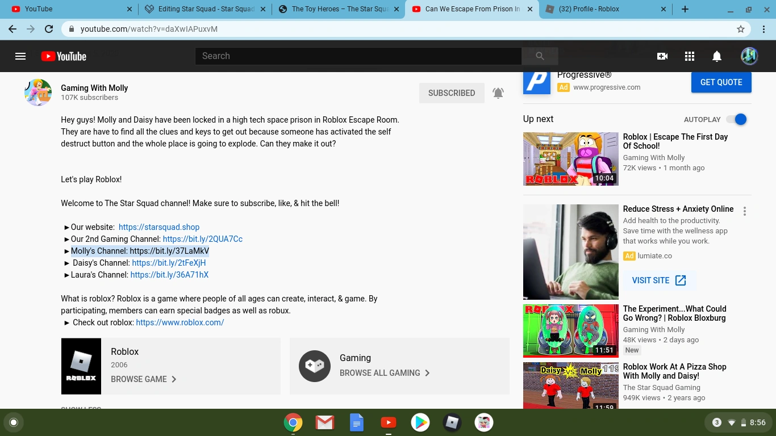Image resolution: width=776 pixels, height=436 pixels.
Task: Launch Chrome from the shelf
Action: [x=293, y=422]
